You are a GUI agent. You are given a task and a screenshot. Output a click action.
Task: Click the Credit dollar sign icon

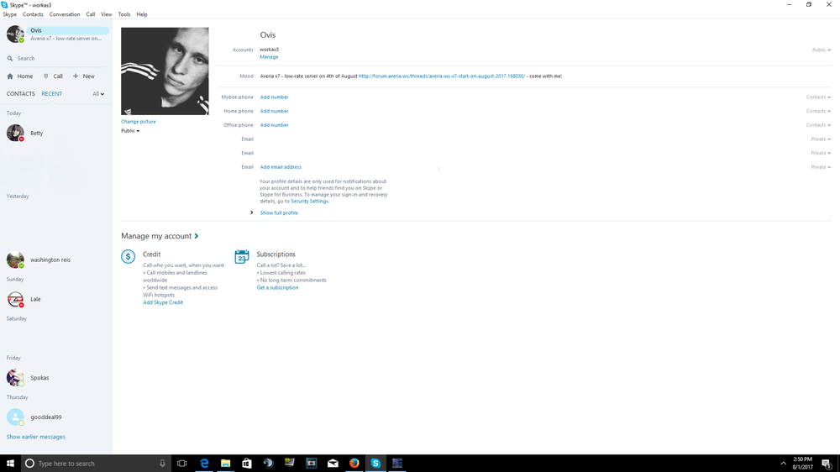[x=129, y=257]
